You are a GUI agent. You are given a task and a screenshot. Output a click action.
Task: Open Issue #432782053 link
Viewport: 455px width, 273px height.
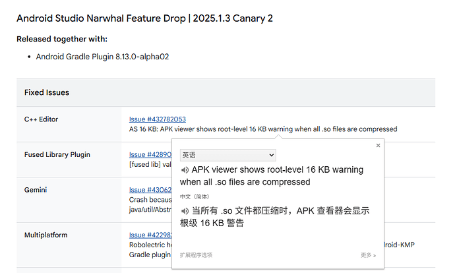pyautogui.click(x=157, y=119)
